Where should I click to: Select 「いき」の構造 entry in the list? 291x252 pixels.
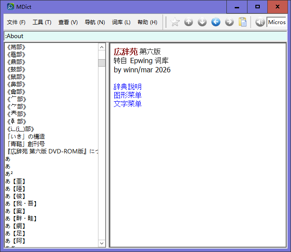point(26,136)
